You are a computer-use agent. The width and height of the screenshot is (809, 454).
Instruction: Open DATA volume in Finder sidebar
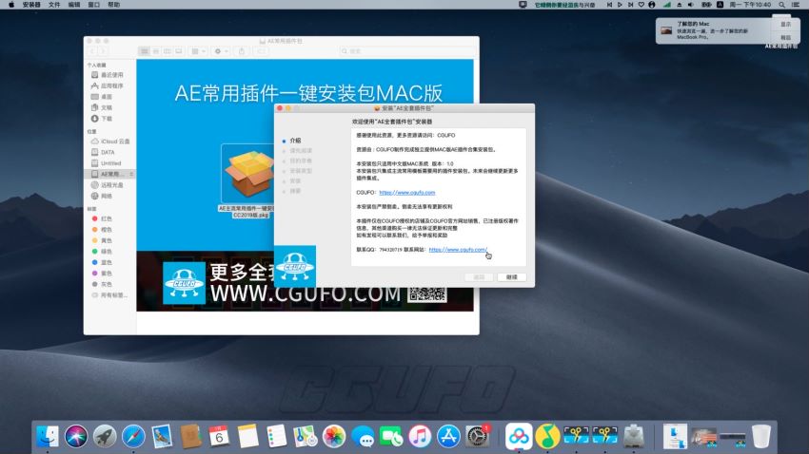109,152
